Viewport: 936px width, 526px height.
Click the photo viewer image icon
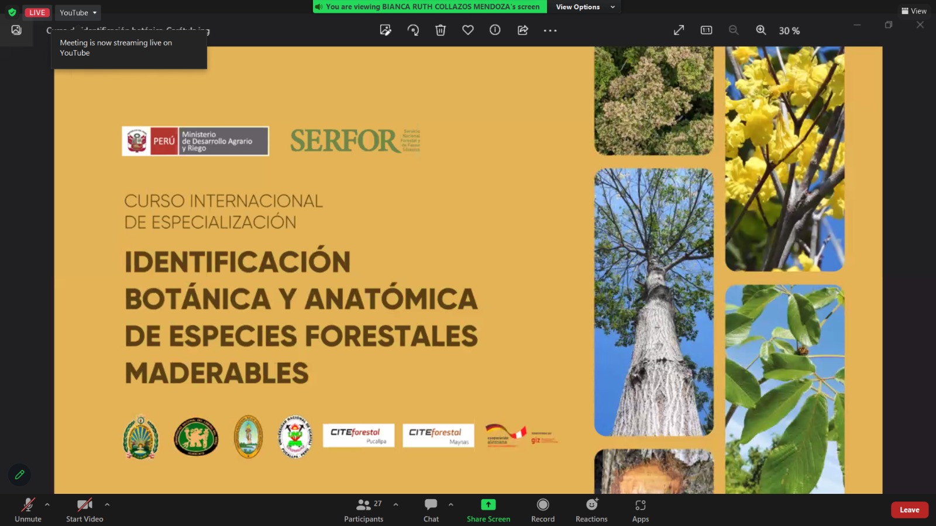point(16,30)
